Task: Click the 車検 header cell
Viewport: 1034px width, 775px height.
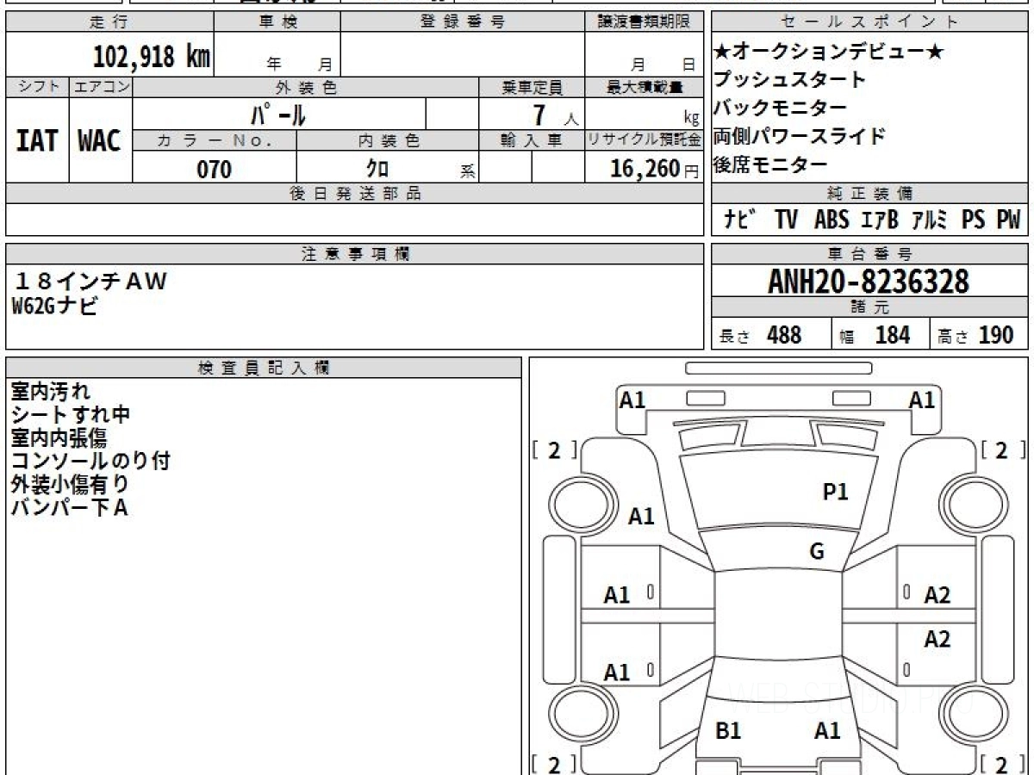Action: [277, 22]
